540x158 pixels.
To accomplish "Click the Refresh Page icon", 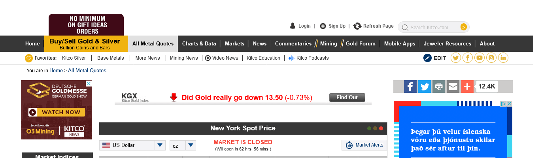I will coord(357,26).
